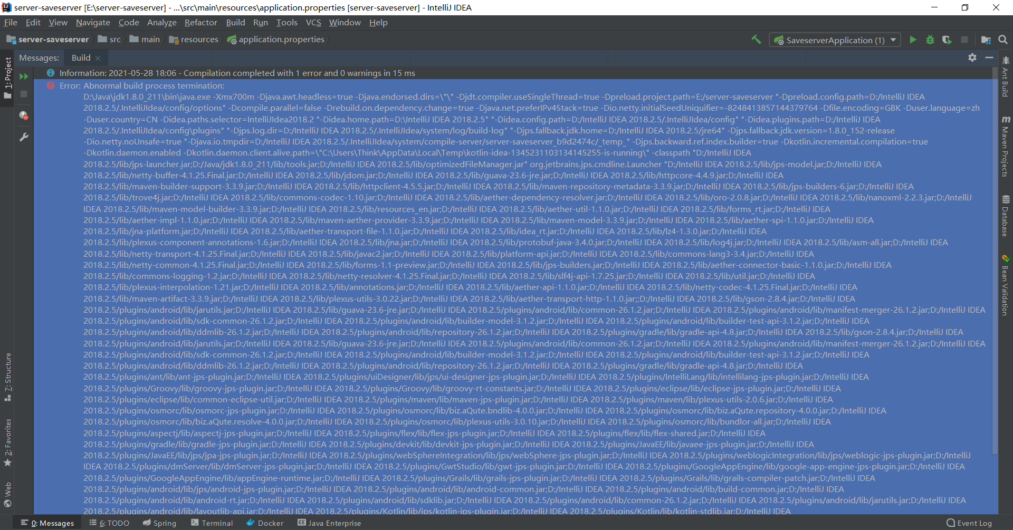Open the Refactor menu
Screen dimensions: 1013x530
200,22
